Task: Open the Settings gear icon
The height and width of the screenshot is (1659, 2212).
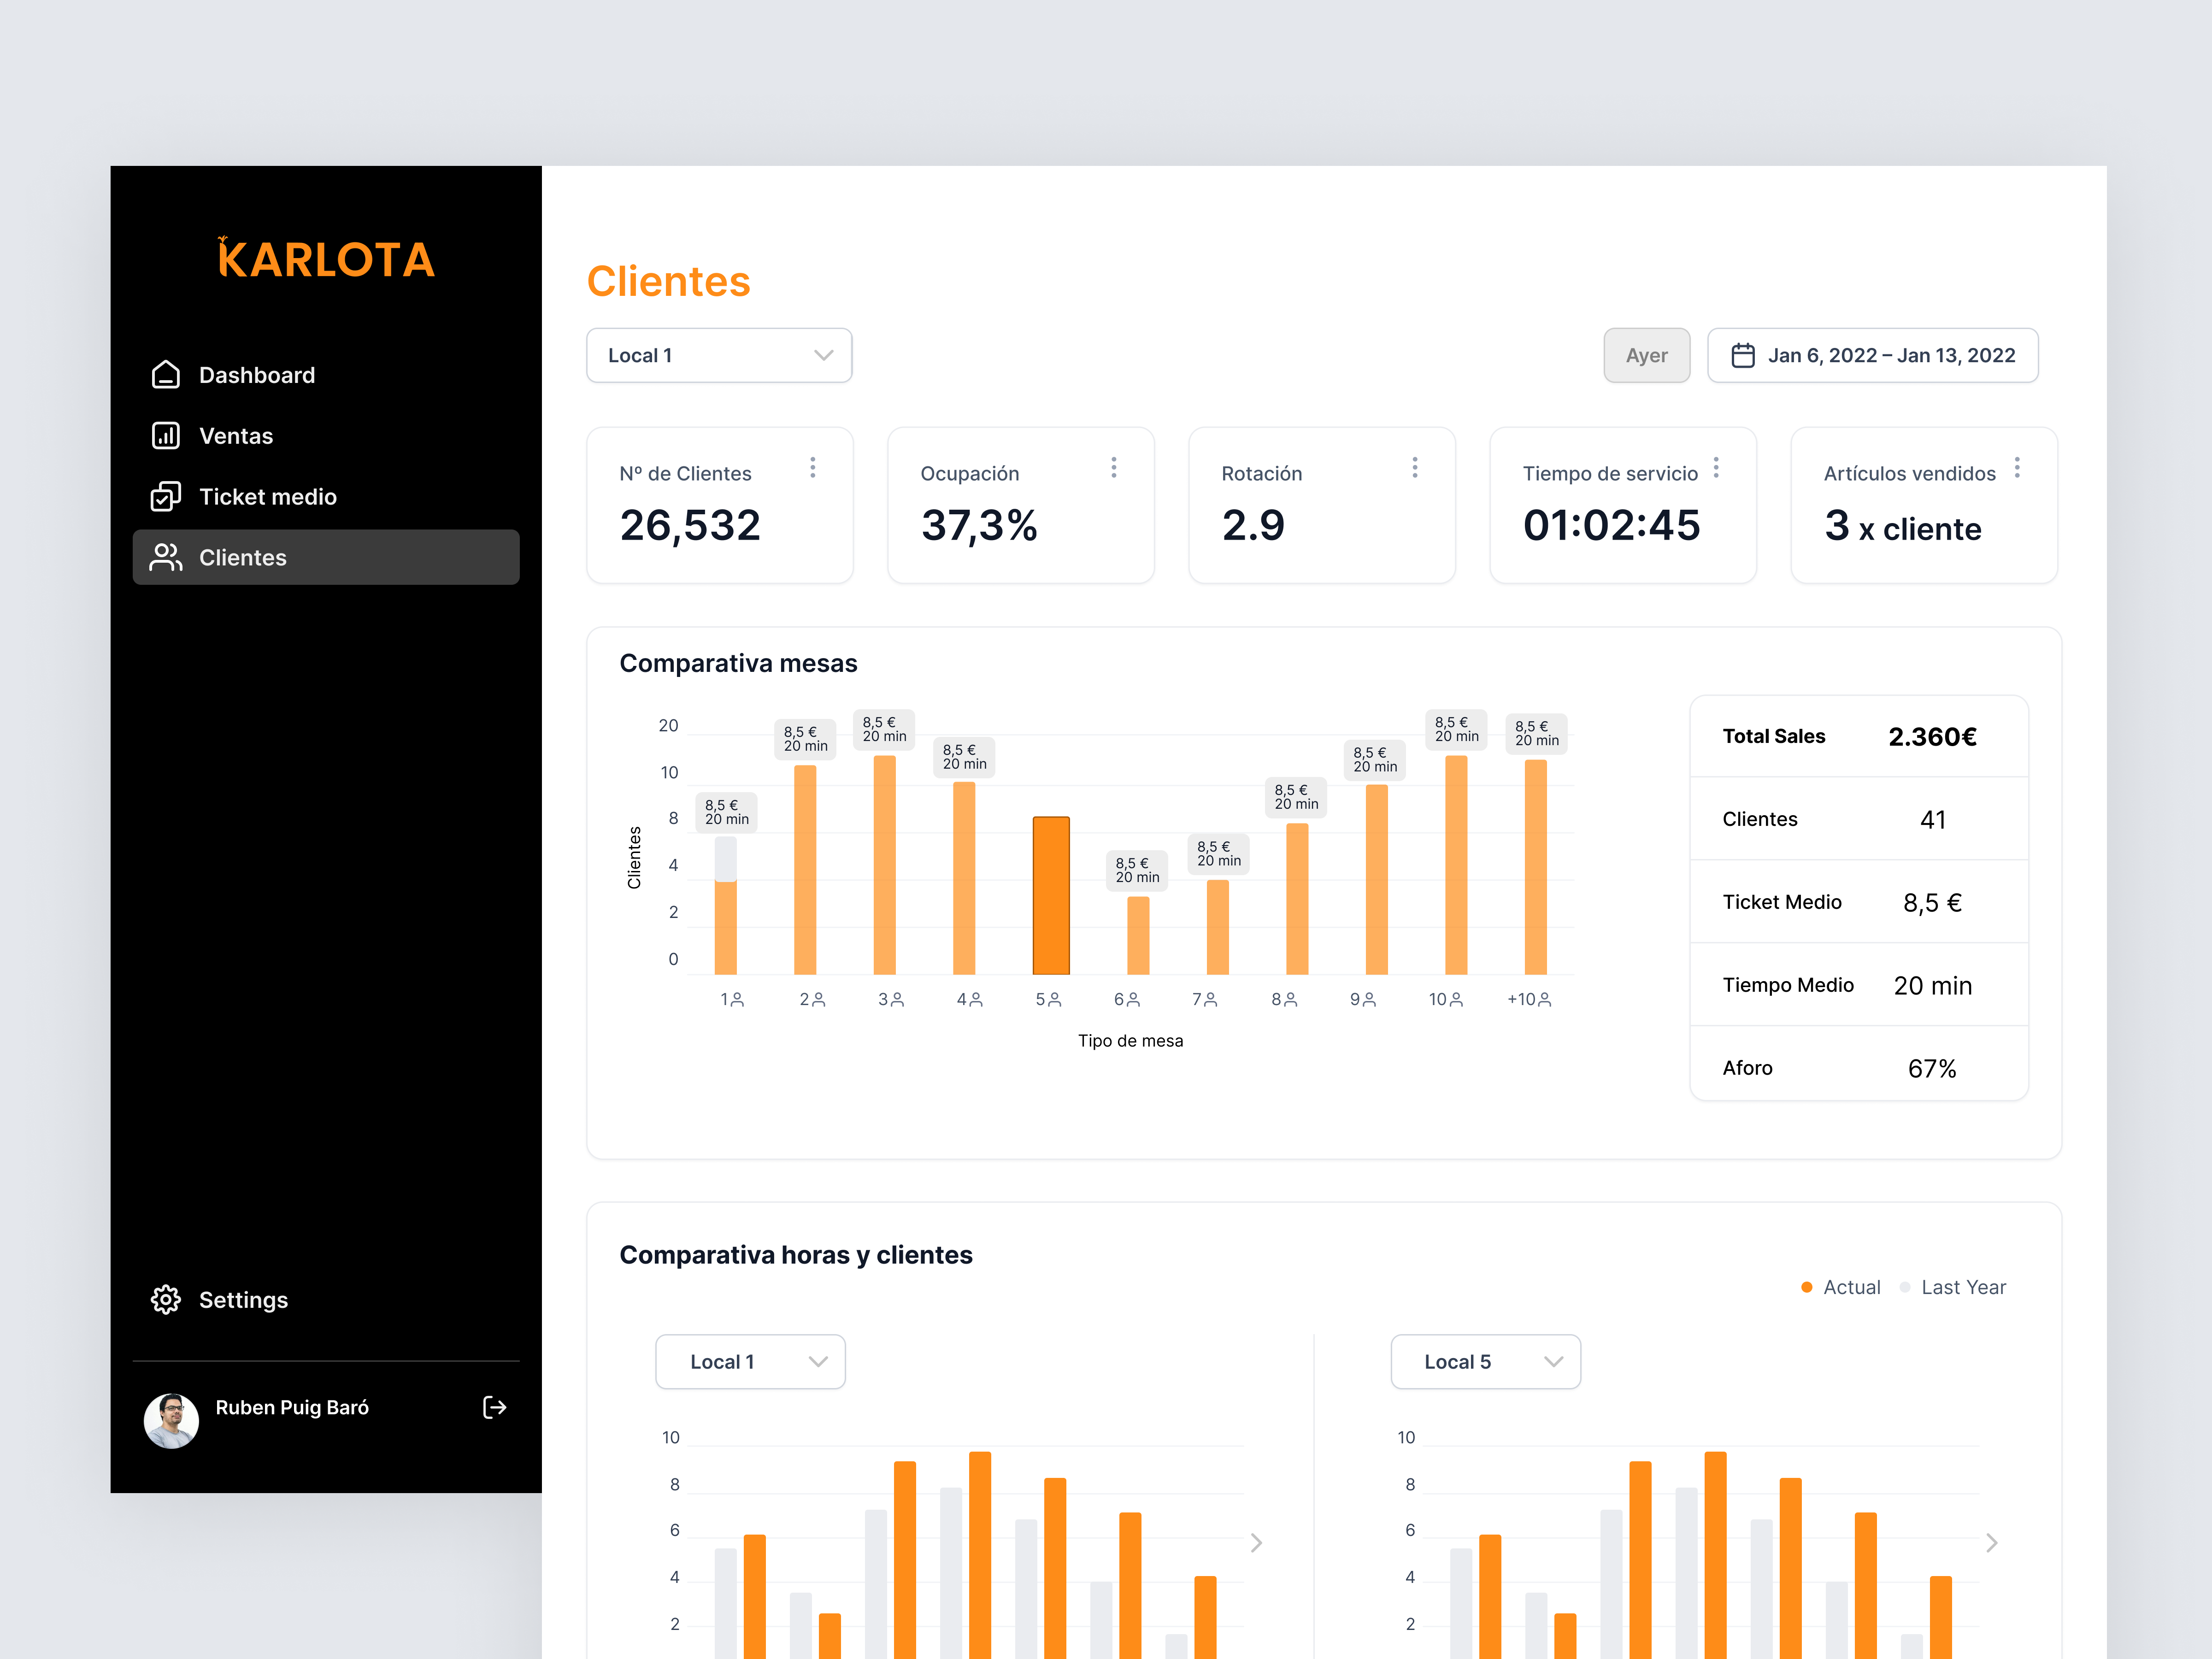Action: [166, 1299]
